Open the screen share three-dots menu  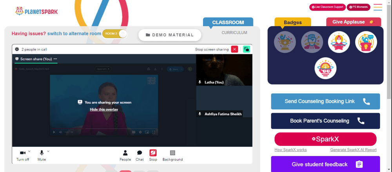click(55, 59)
